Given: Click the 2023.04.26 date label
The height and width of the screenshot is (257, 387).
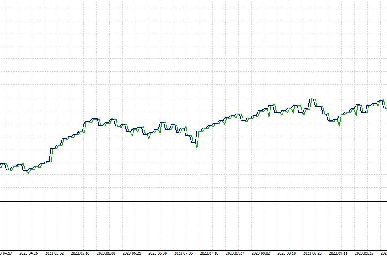Looking at the screenshot, I should pos(29,253).
